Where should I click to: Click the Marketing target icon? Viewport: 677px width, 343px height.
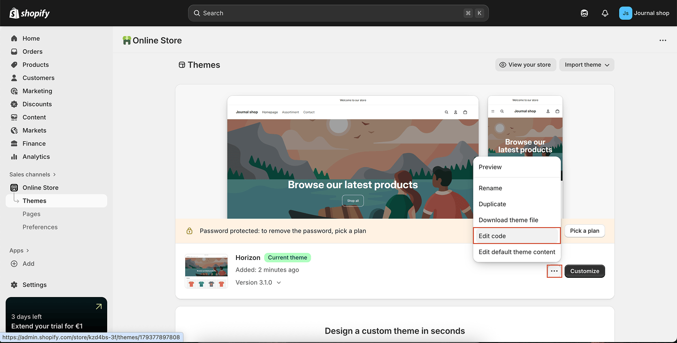coord(14,91)
